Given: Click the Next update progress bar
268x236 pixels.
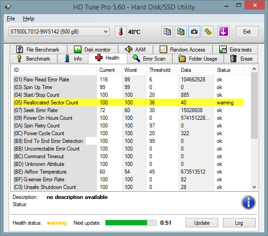Looking at the screenshot, I should 131,222.
